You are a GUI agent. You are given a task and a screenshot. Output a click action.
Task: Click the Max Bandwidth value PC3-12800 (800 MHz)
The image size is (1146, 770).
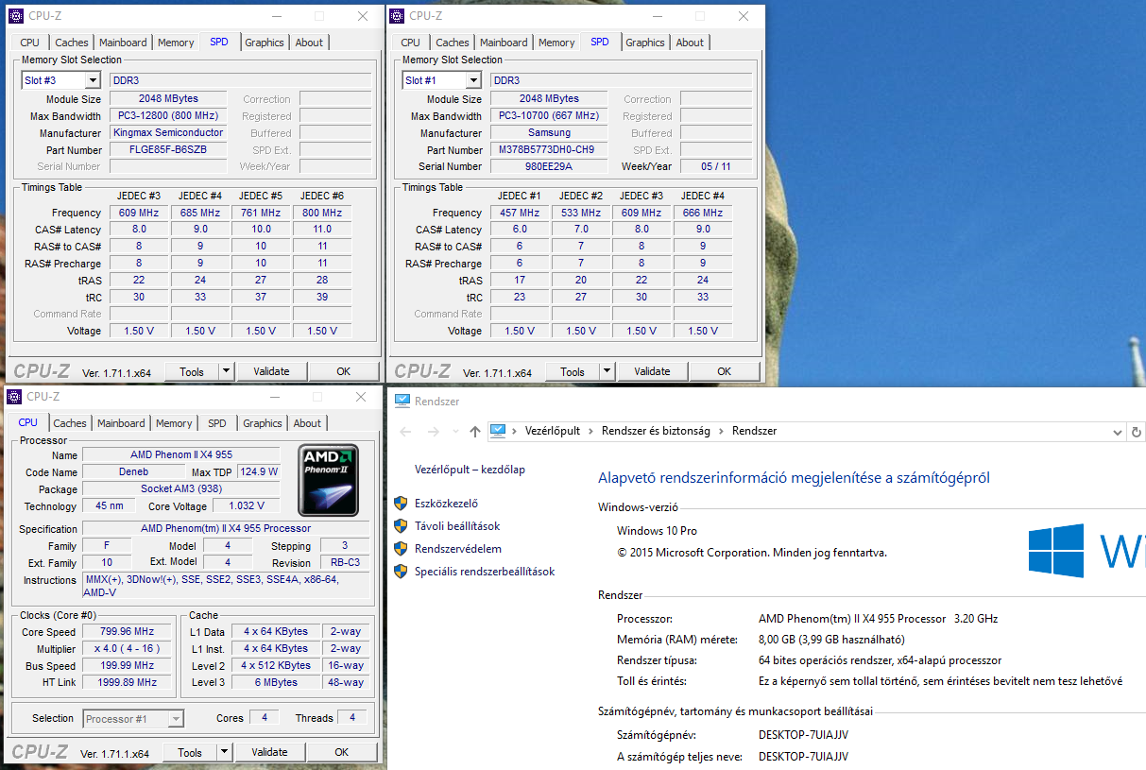pyautogui.click(x=168, y=115)
